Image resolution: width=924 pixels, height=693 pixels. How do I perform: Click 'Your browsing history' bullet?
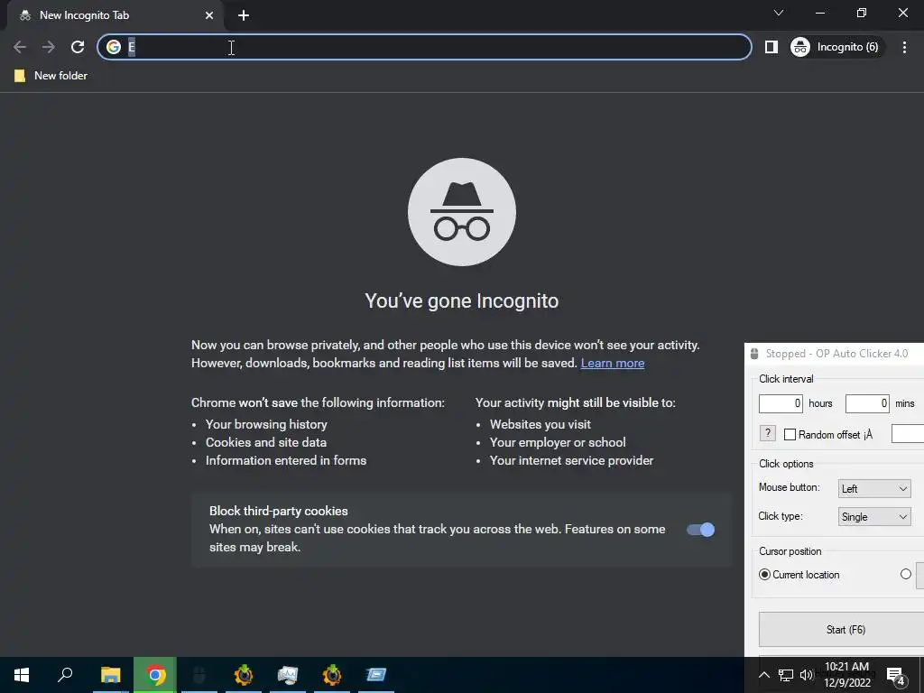click(266, 424)
